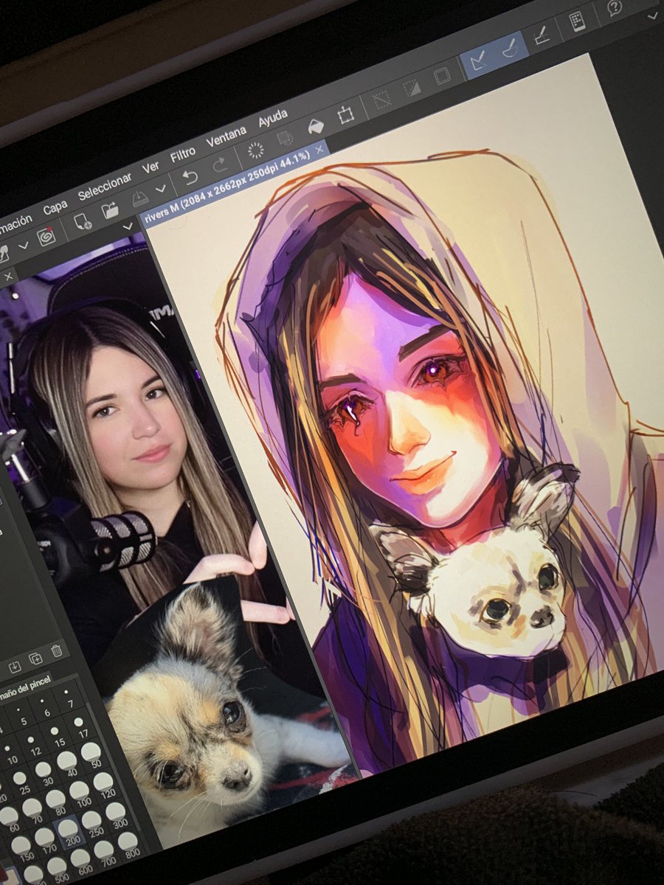
Task: Pick brush size 12 preset
Action: pos(33,745)
